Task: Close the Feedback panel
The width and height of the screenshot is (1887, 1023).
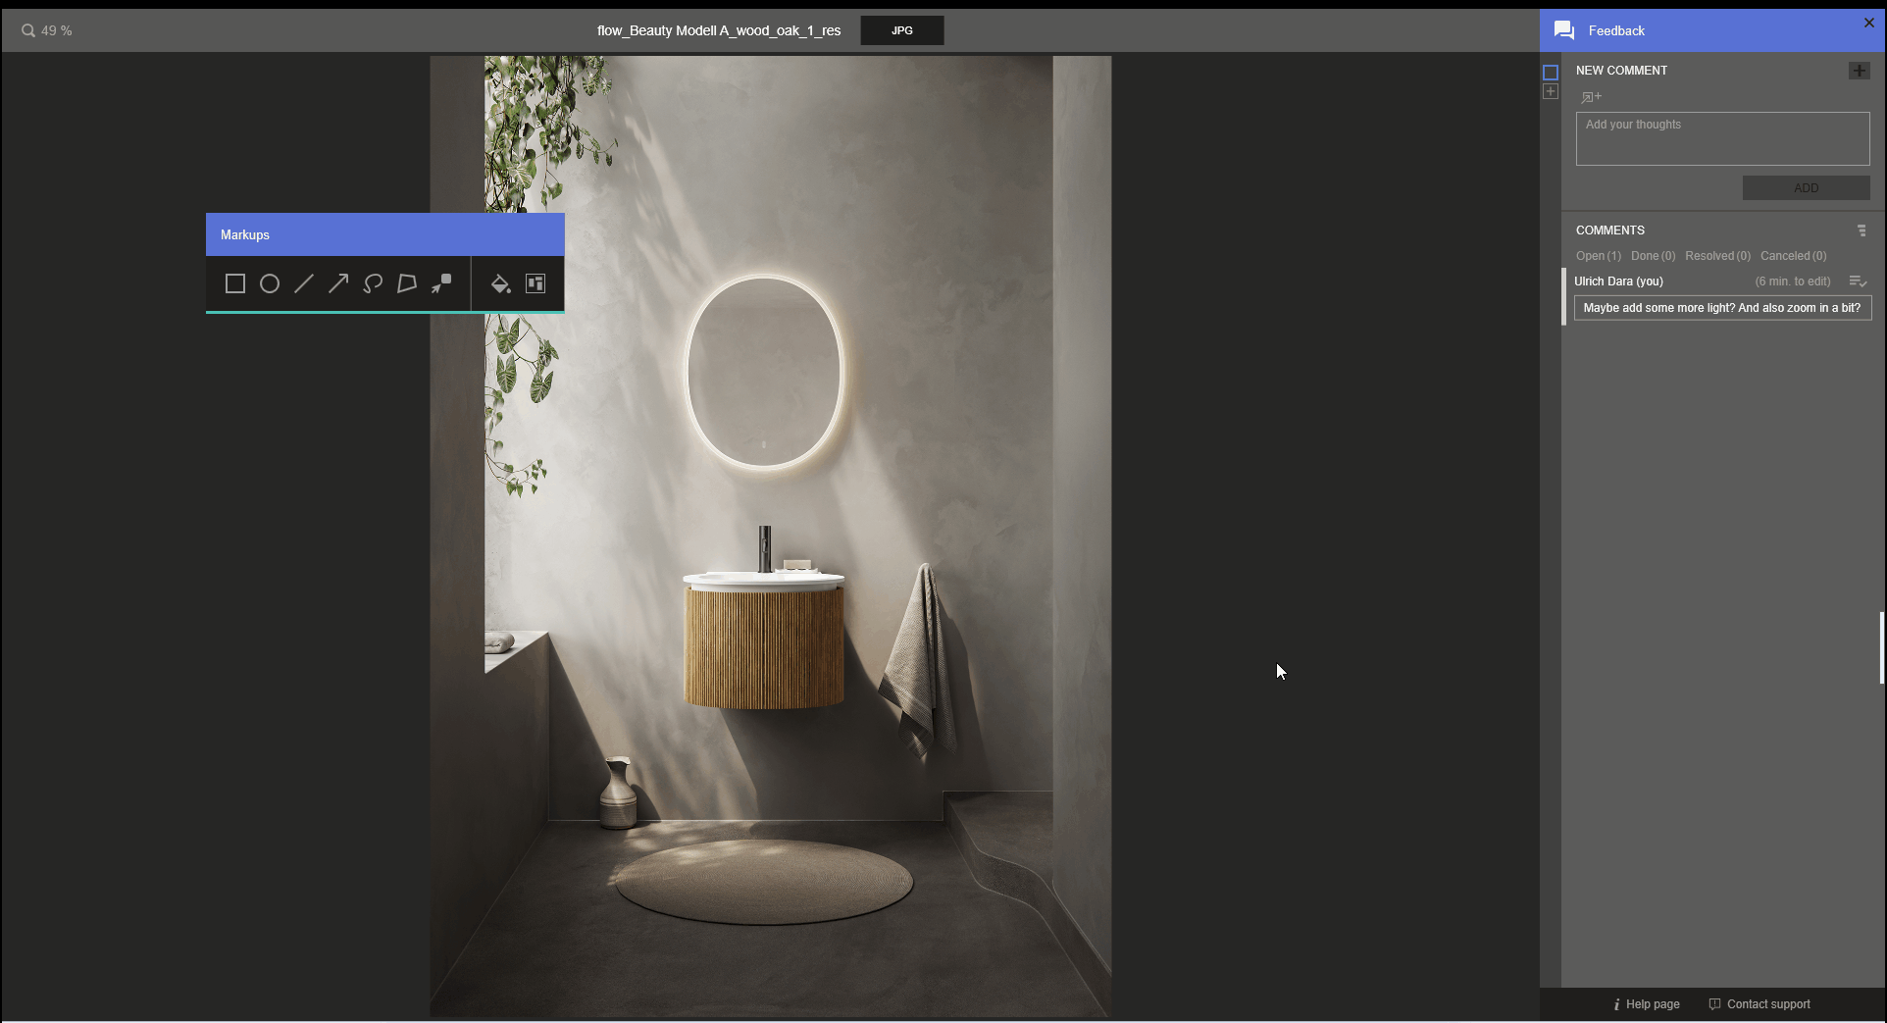Action: (x=1868, y=23)
